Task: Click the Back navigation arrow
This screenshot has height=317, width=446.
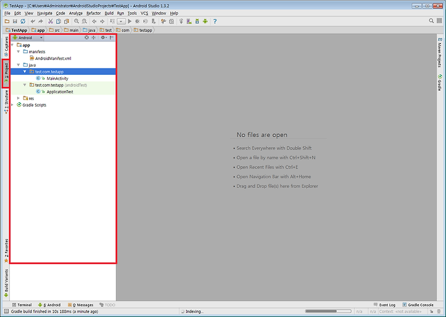Action: pos(94,21)
